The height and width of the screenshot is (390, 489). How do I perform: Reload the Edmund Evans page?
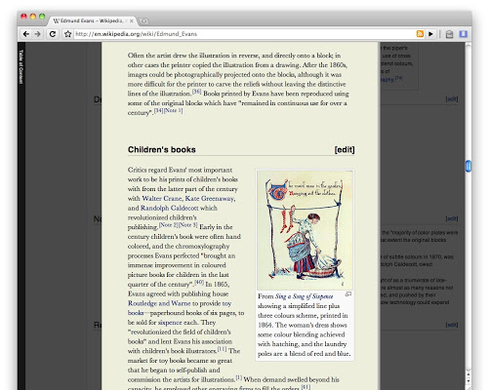[53, 34]
